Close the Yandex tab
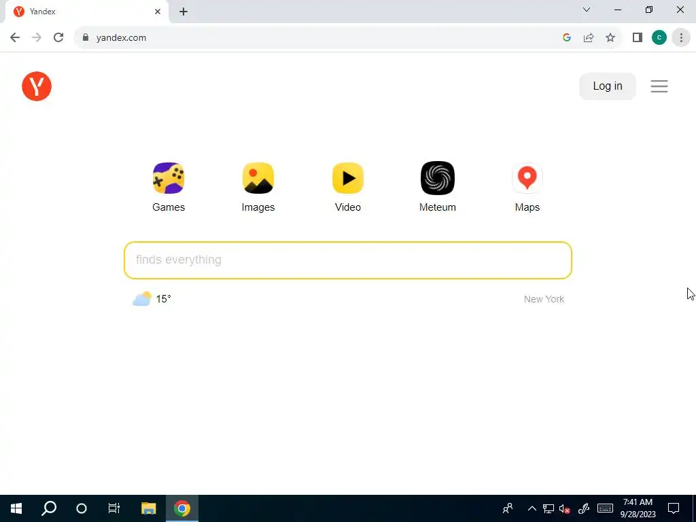Image resolution: width=696 pixels, height=522 pixels. click(158, 12)
